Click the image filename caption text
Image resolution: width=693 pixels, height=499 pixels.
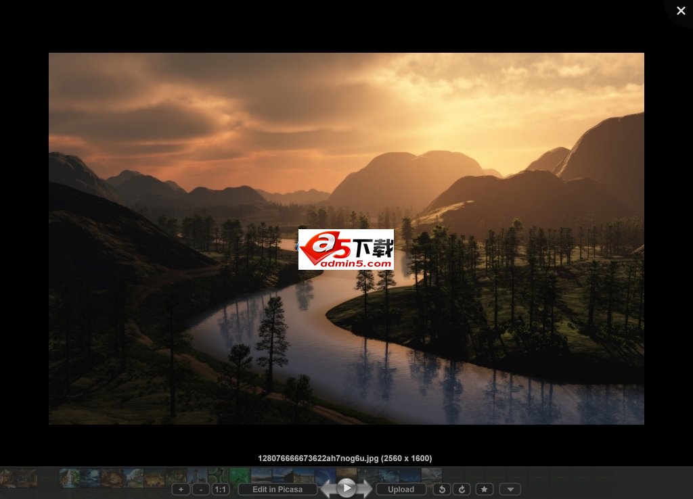tap(345, 458)
